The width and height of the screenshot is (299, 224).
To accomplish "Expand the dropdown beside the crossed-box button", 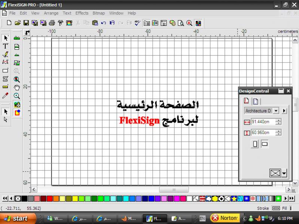I will (x=284, y=173).
